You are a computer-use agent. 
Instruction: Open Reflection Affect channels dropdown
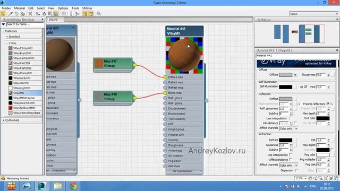coord(288,128)
